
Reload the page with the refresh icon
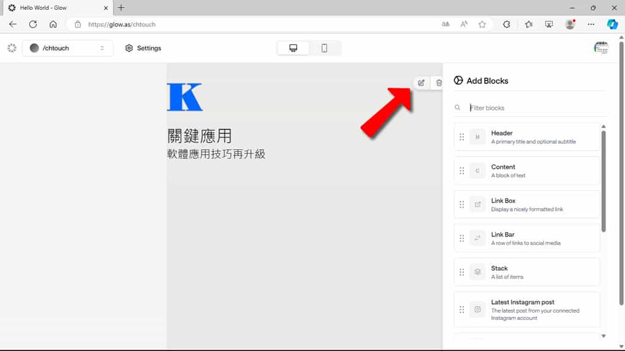point(33,24)
